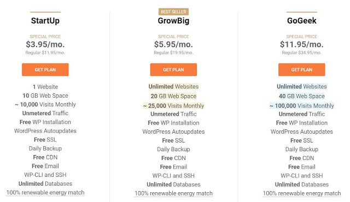The height and width of the screenshot is (202, 350).
Task: Click GrowBig's highlighted Unlimited Websites feature
Action: 173,86
